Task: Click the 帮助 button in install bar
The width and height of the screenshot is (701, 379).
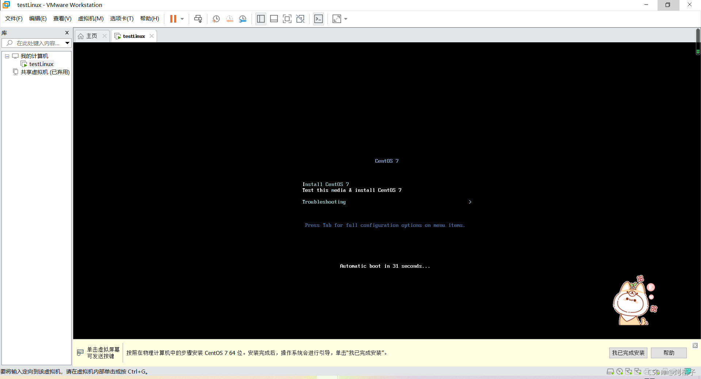Action: click(x=669, y=353)
